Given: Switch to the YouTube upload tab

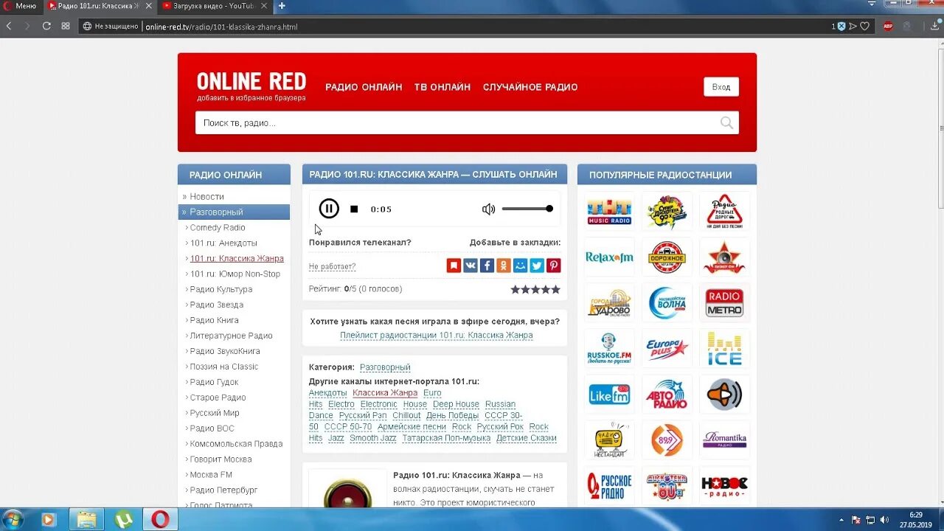Looking at the screenshot, I should click(x=212, y=6).
